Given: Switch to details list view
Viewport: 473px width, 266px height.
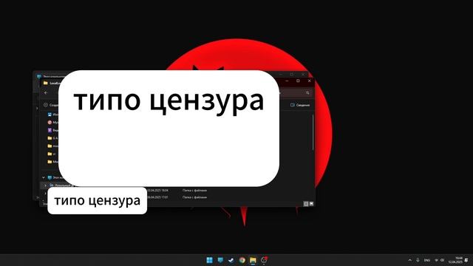Looking at the screenshot, I should pyautogui.click(x=305, y=204).
